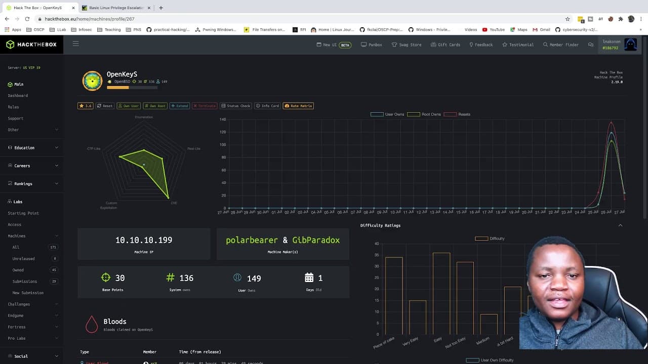
Task: Open the chat messages icon in top bar
Action: (x=590, y=44)
